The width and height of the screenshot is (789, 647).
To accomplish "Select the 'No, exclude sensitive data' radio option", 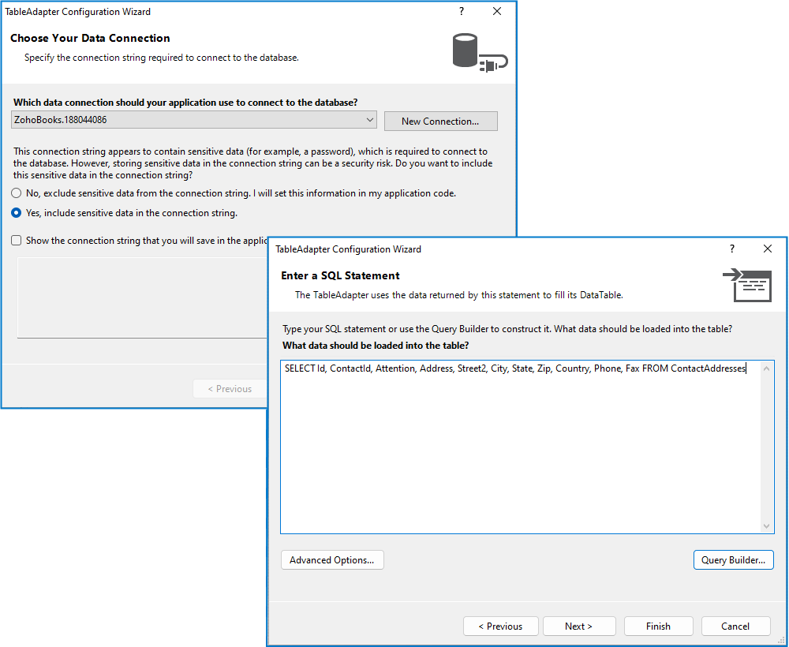I will 17,193.
